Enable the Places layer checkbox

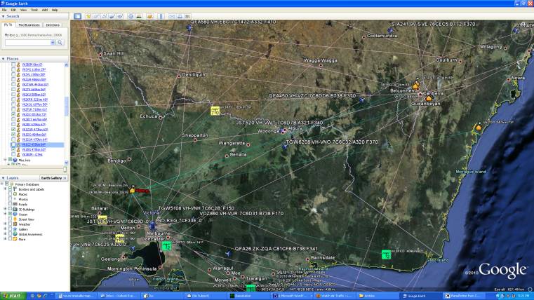click(x=11, y=194)
